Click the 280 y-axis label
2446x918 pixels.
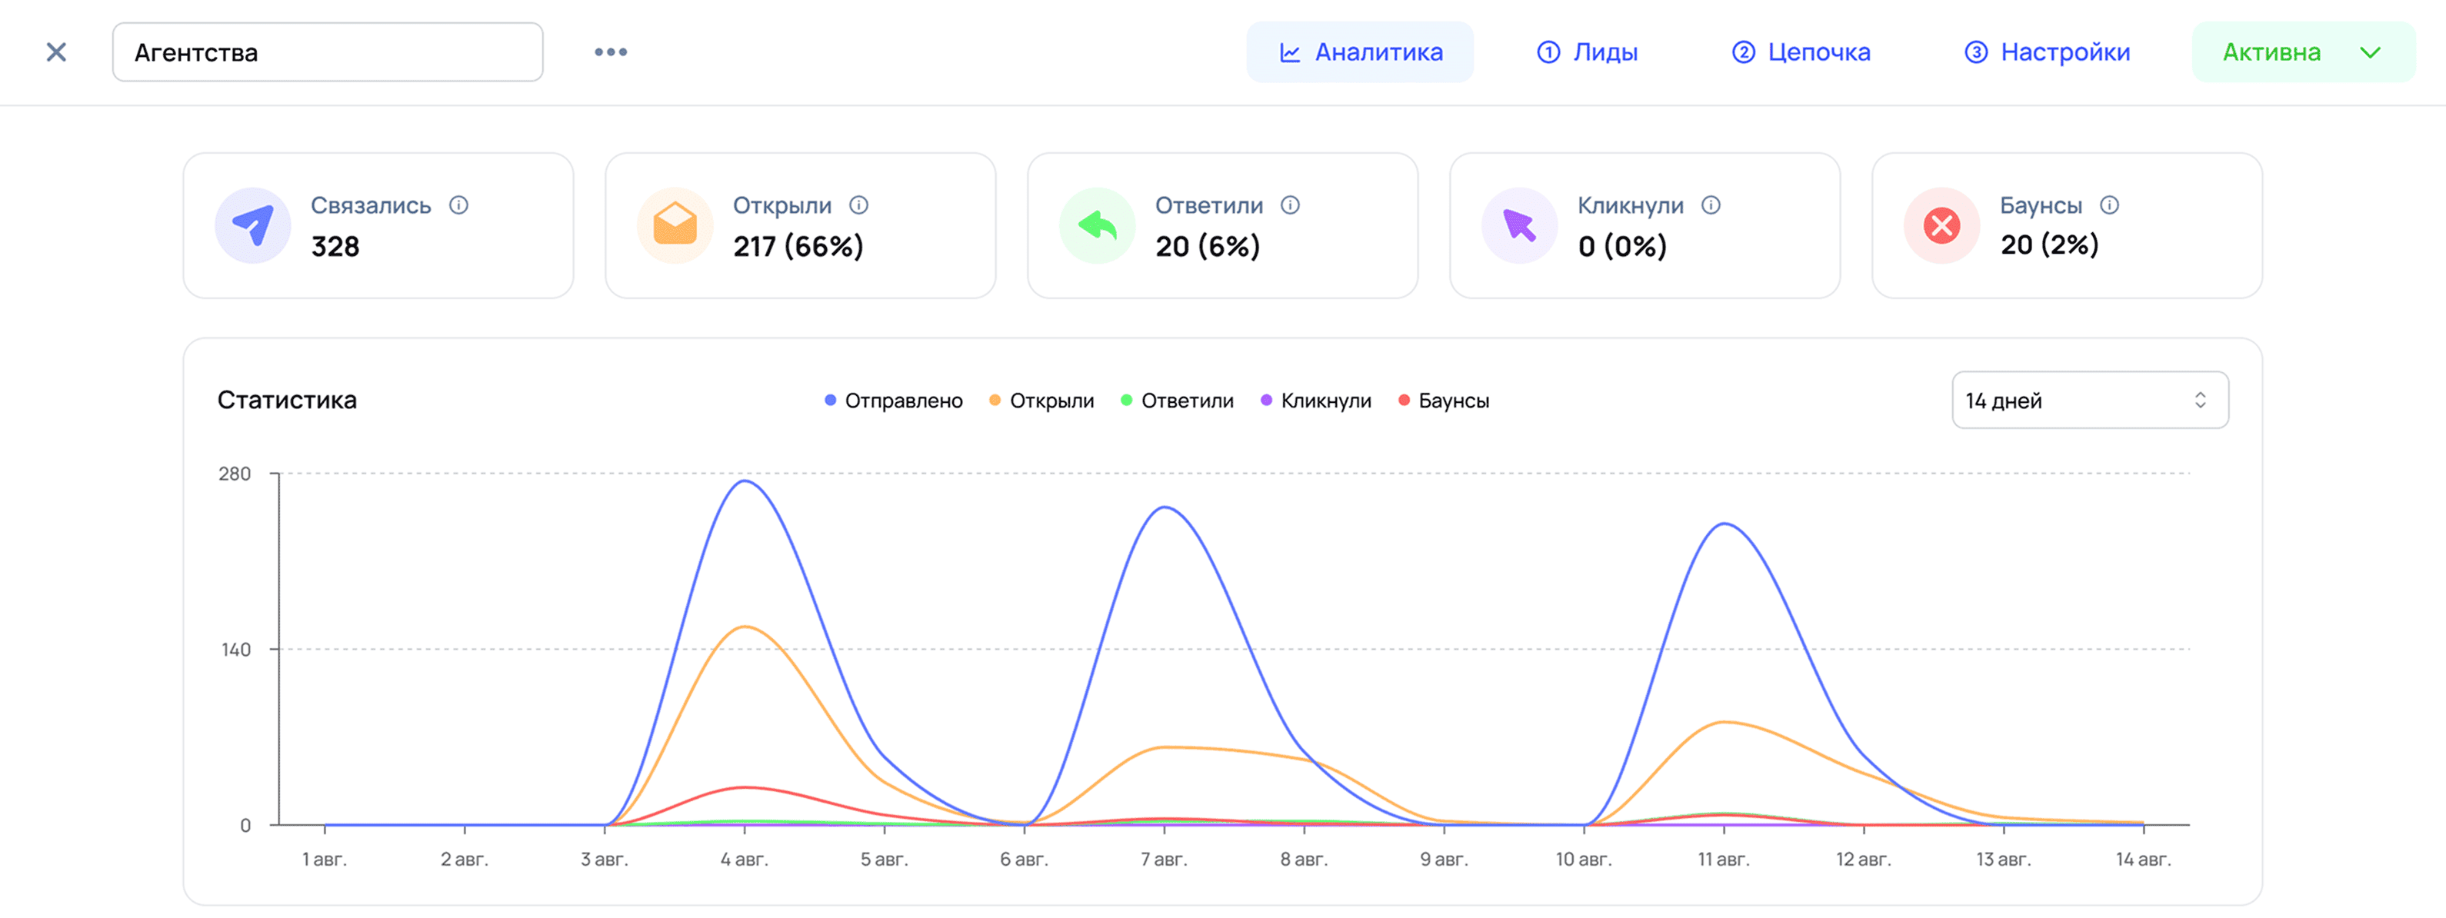235,474
